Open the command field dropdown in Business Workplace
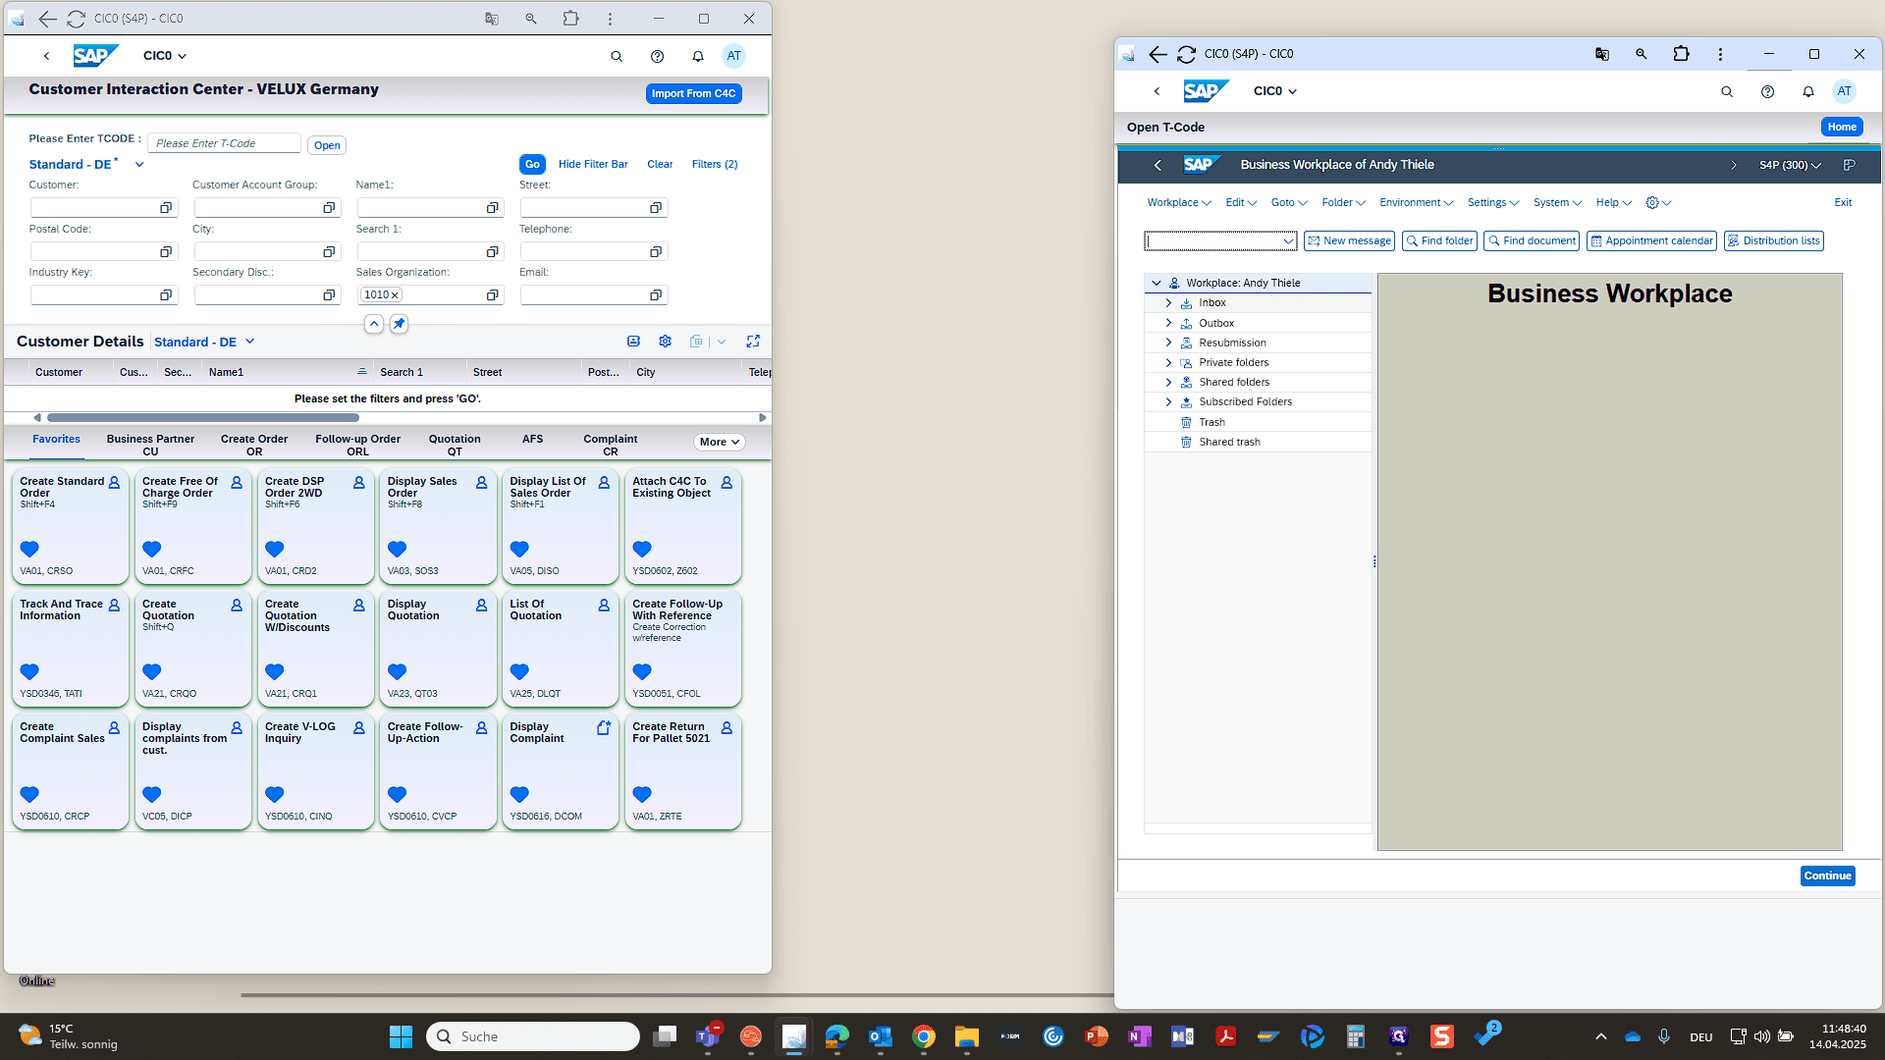Screen dimensions: 1885x1060 pyautogui.click(x=1288, y=241)
